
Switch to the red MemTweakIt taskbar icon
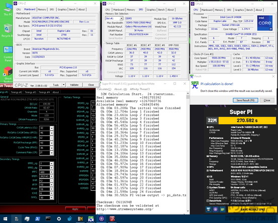(x=112, y=219)
